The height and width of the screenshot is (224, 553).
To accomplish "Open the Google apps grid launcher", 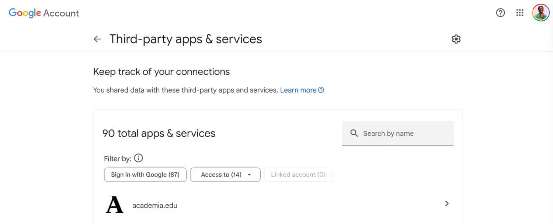I will [x=520, y=13].
